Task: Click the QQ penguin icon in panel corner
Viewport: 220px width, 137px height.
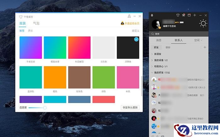Action: 152,15
